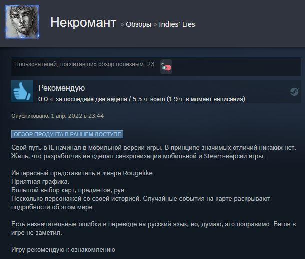Open the Некромант profile avatar
The height and width of the screenshot is (259, 305).
tap(22, 22)
